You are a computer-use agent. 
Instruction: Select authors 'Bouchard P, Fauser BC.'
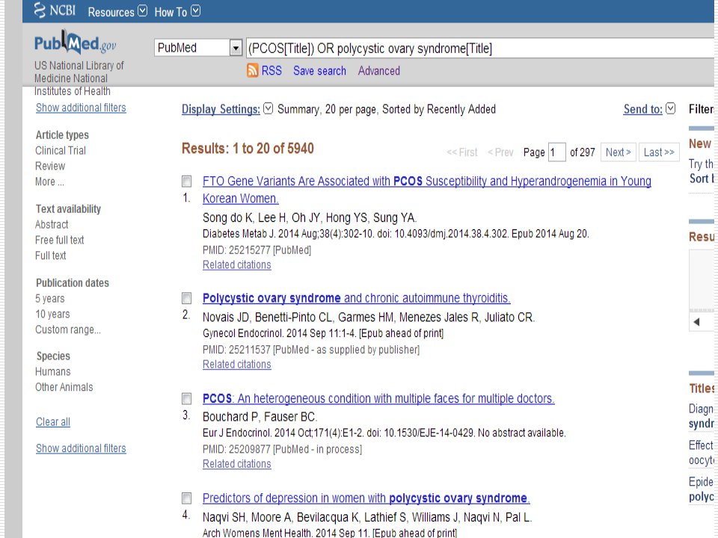coord(260,417)
